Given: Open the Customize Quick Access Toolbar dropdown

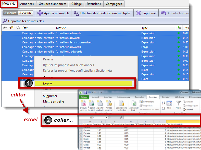Looking at the screenshot, I should [101, 93].
